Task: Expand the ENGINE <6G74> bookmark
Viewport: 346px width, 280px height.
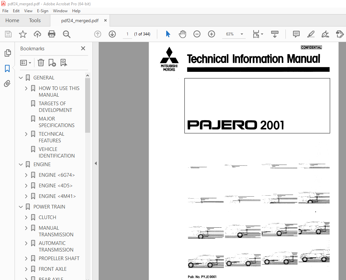Action: [26, 175]
